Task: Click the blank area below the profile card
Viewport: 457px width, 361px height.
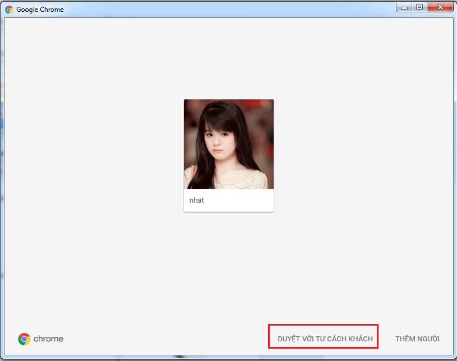Action: click(229, 264)
